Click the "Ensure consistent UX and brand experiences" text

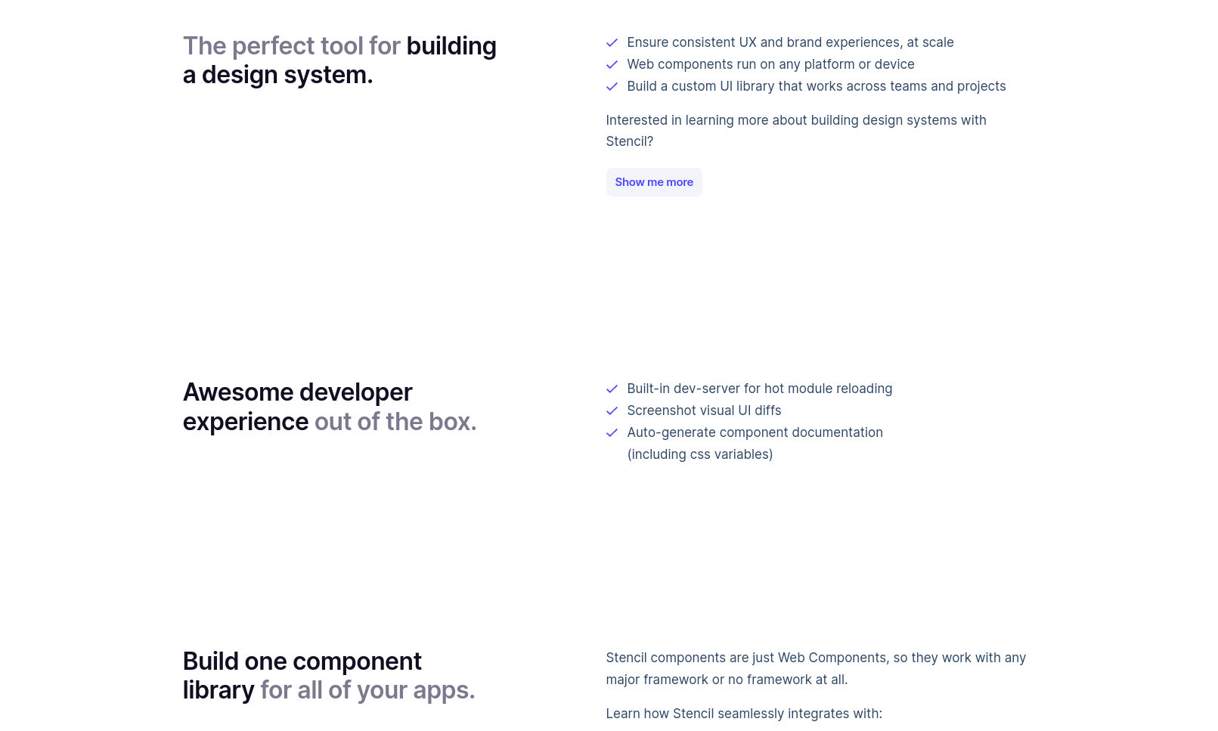pos(790,42)
